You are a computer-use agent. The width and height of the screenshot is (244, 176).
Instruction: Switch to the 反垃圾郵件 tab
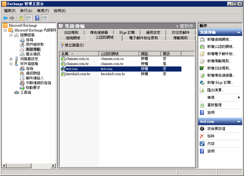pos(181,33)
